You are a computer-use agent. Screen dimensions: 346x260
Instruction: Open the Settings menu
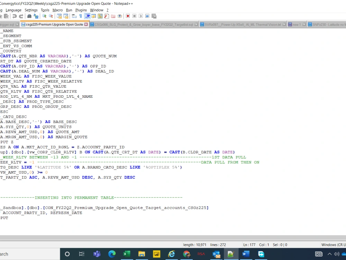31,10
